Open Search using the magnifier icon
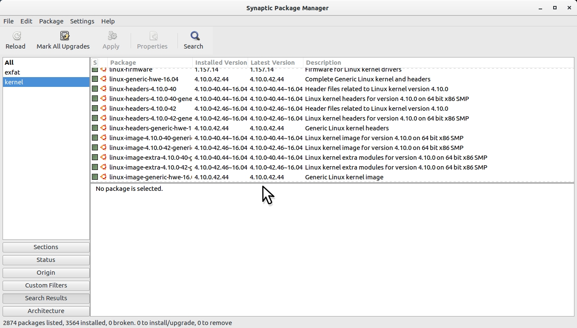Viewport: 577px width, 328px height. pos(194,36)
